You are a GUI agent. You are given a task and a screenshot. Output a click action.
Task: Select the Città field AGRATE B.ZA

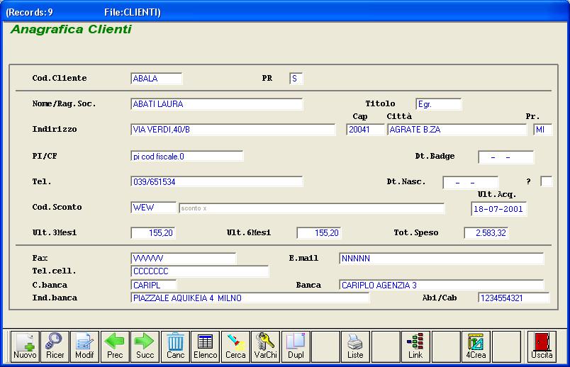point(457,130)
